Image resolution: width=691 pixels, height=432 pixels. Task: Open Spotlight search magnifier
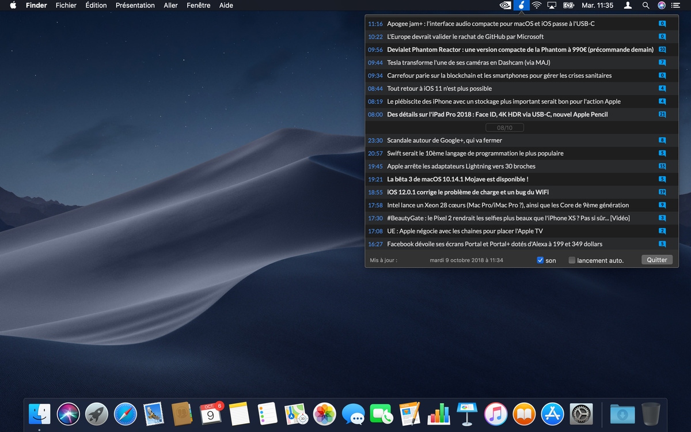646,5
